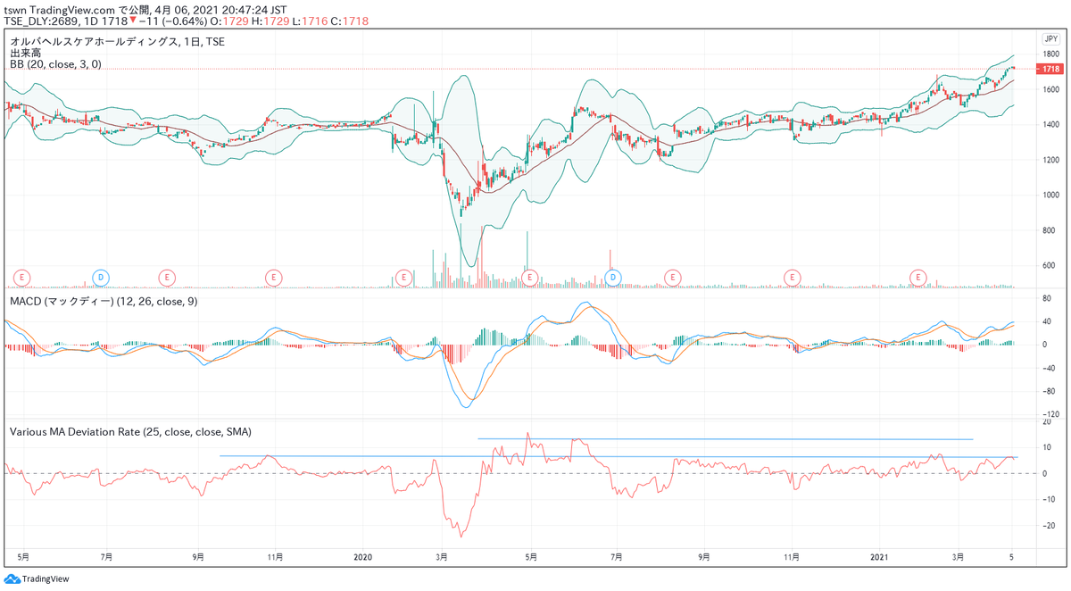
Task: Click the 2021 label on the time axis
Action: click(881, 555)
